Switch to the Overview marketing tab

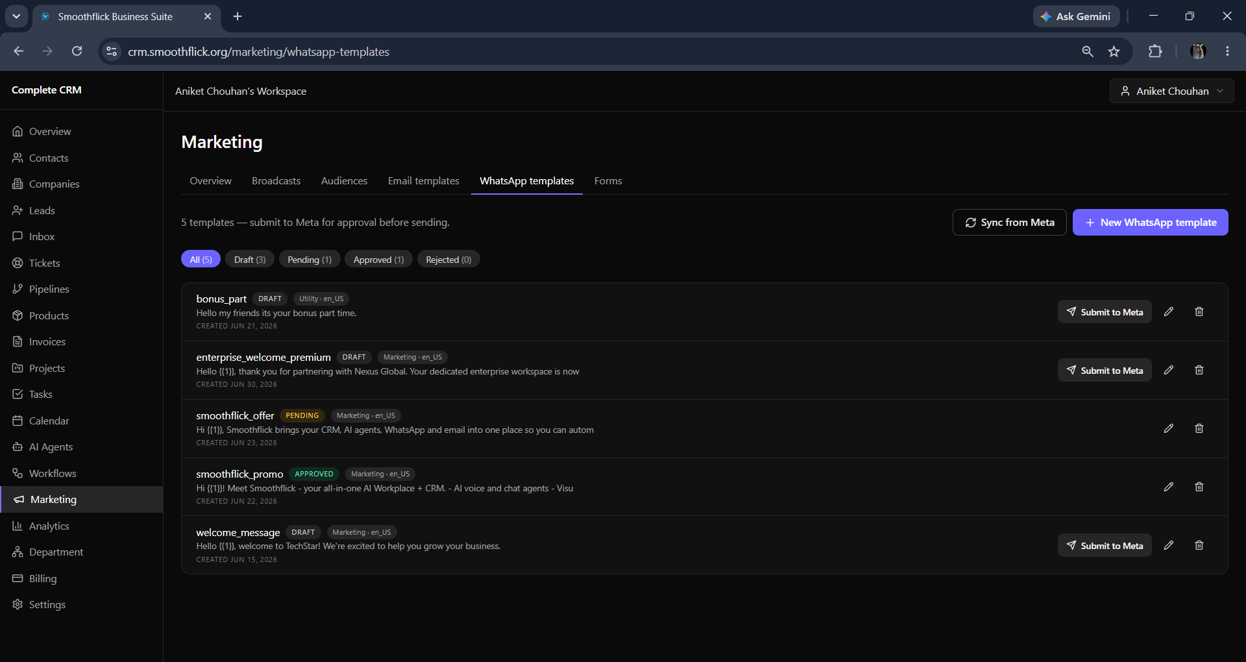pyautogui.click(x=210, y=181)
